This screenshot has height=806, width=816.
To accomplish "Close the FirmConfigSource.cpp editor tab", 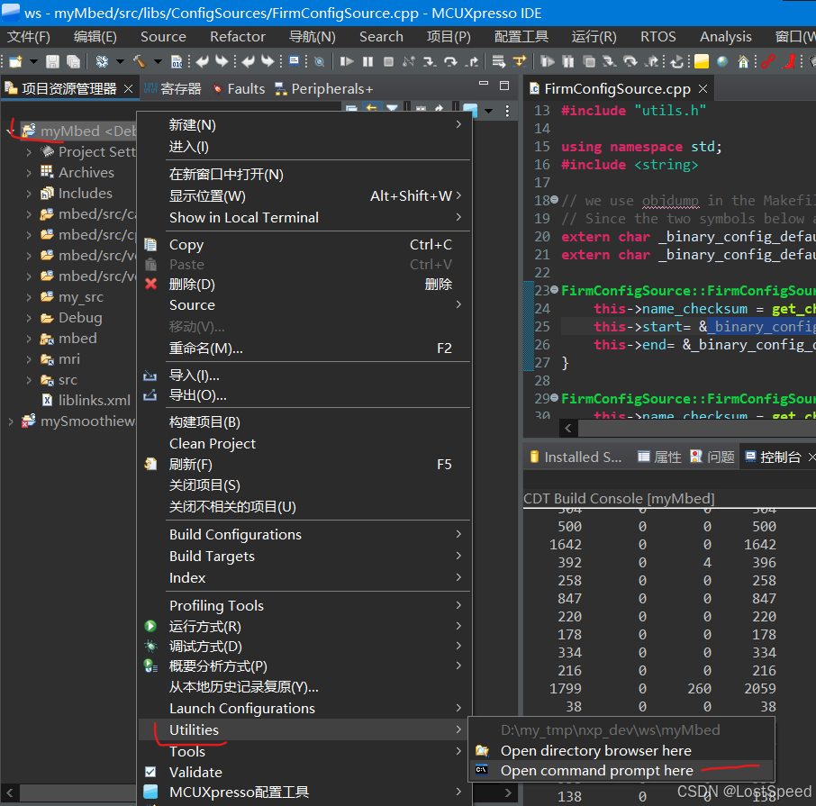I will point(703,89).
